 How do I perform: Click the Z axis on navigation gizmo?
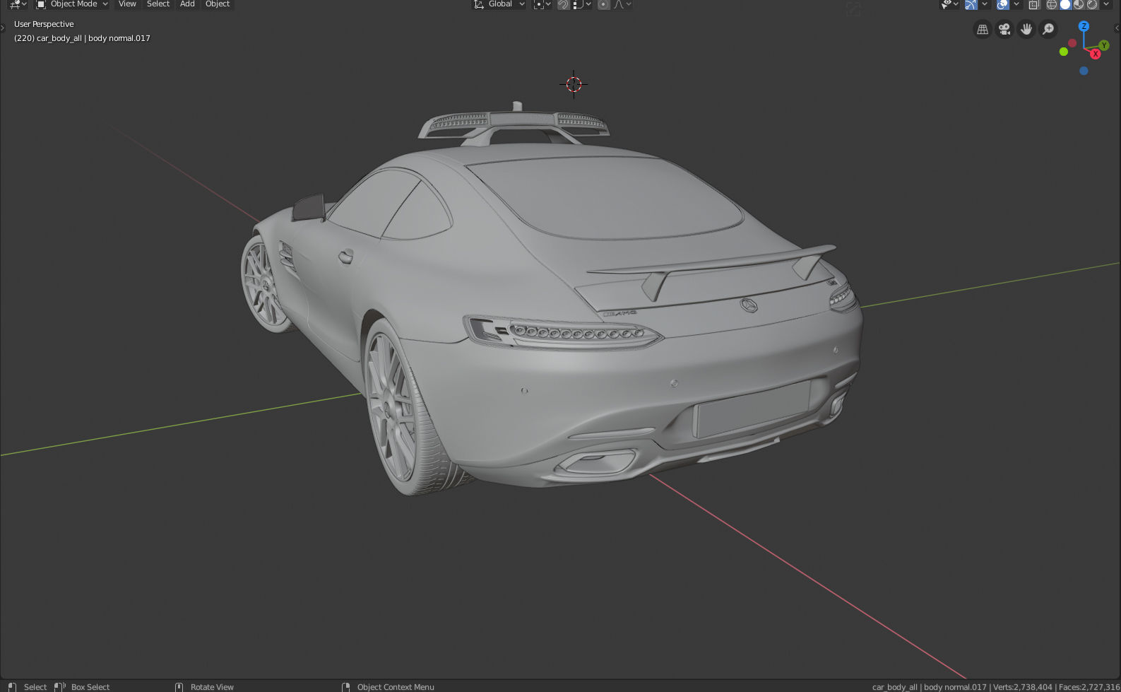click(1084, 26)
